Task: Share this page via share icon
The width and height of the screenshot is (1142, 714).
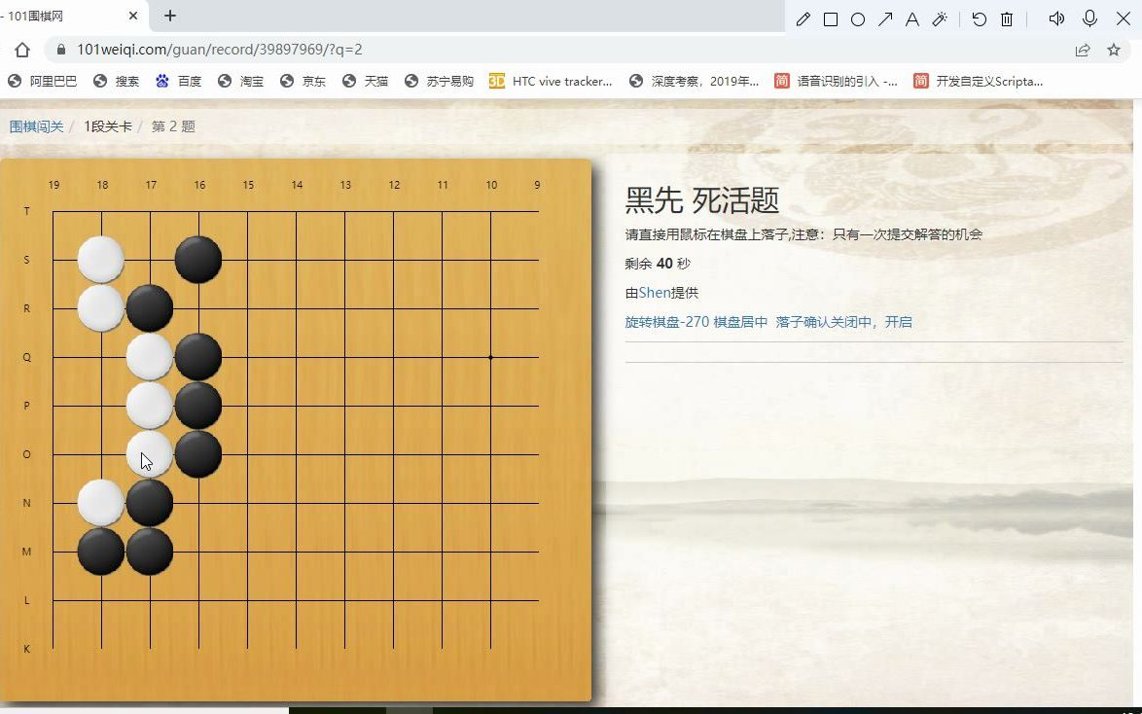Action: click(1083, 50)
